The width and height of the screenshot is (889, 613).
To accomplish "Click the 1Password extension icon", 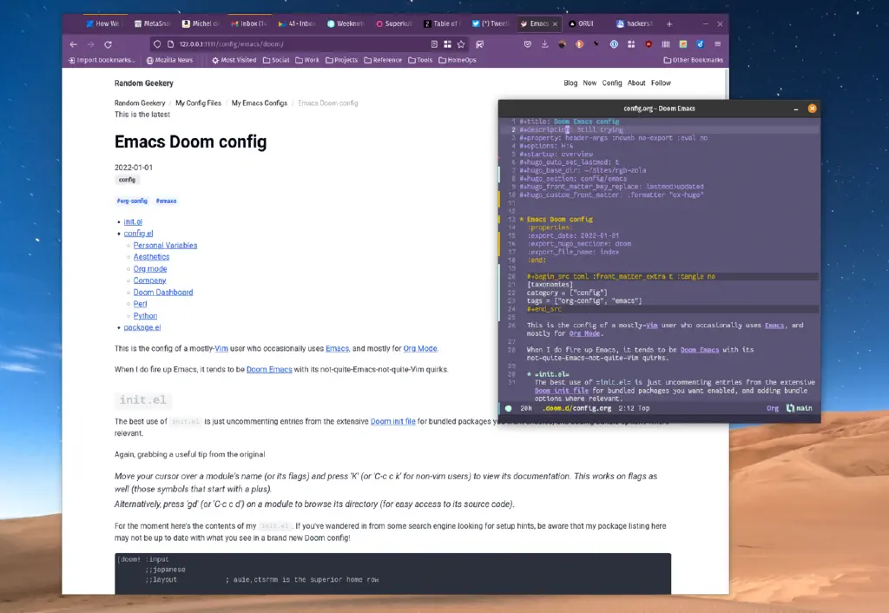I will pyautogui.click(x=614, y=44).
